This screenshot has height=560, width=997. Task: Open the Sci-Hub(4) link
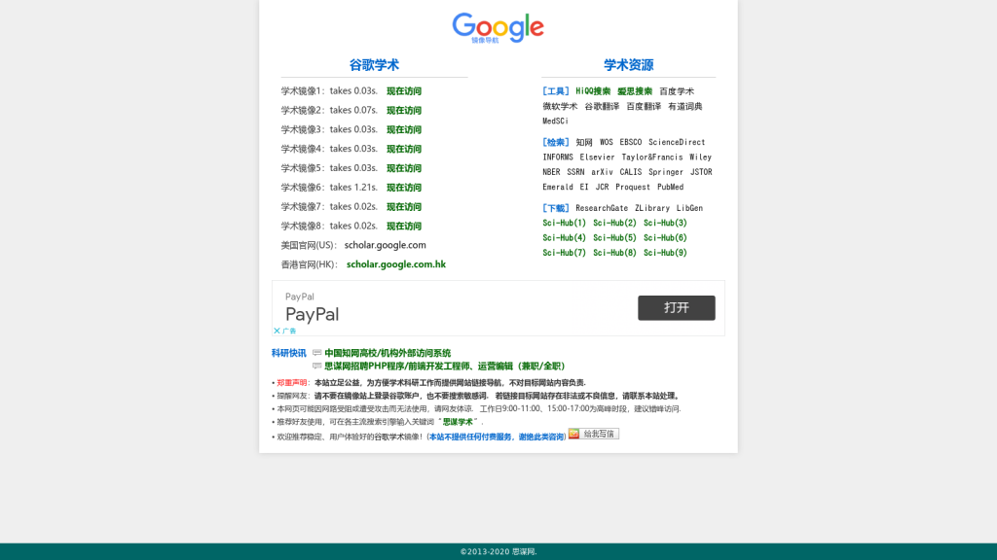click(564, 238)
